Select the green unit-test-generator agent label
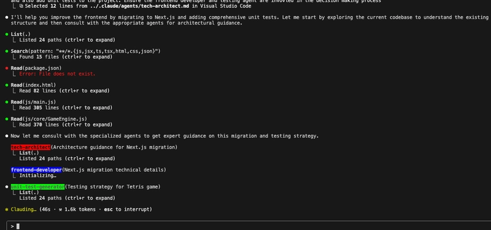The height and width of the screenshot is (230, 491). (x=37, y=187)
